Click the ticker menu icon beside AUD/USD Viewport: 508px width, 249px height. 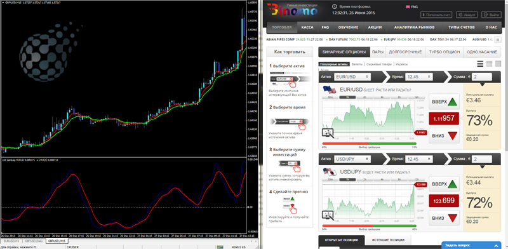click(x=498, y=39)
